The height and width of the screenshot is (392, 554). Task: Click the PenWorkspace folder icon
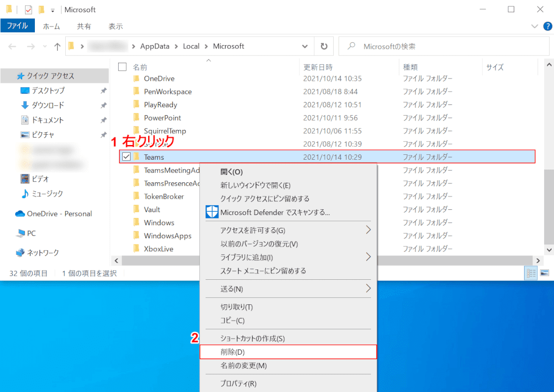(137, 91)
